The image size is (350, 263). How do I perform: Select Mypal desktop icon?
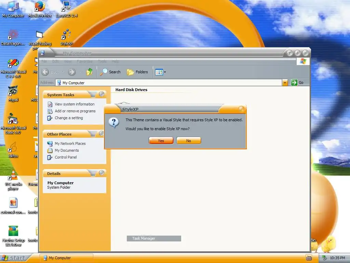(13, 94)
